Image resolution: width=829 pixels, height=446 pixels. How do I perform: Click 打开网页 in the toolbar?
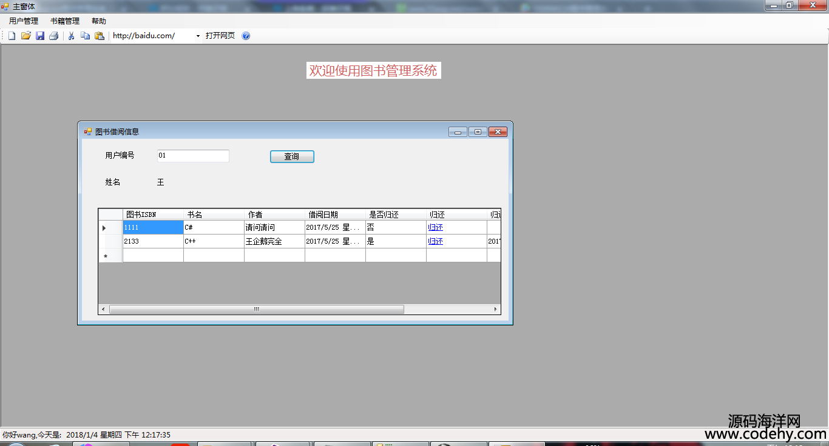pyautogui.click(x=220, y=36)
